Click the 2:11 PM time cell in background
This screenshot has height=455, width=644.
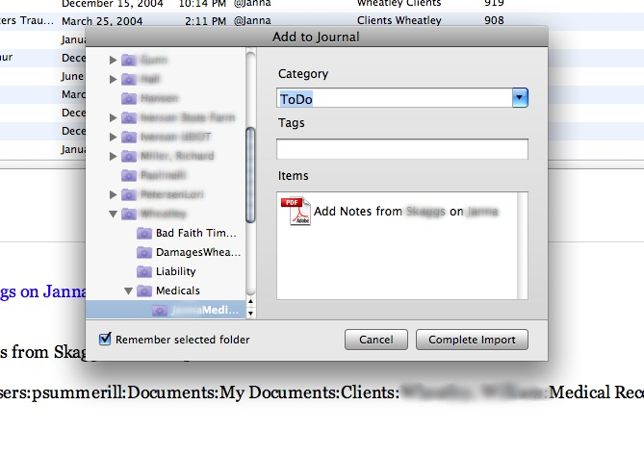[205, 21]
